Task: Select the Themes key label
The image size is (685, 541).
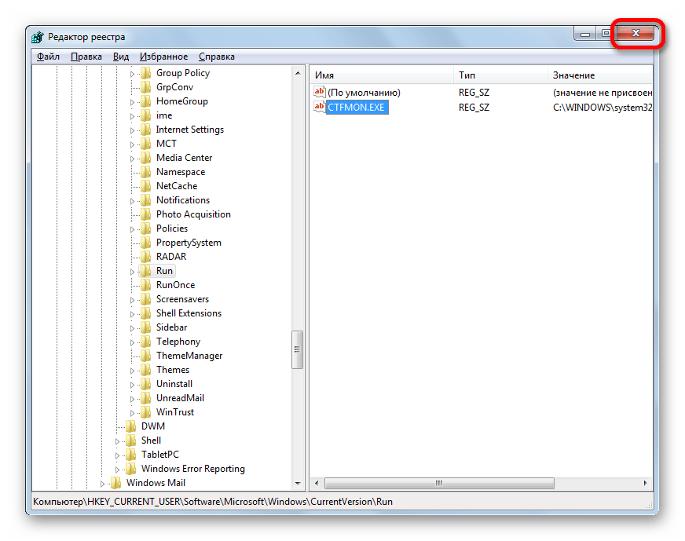Action: click(173, 370)
